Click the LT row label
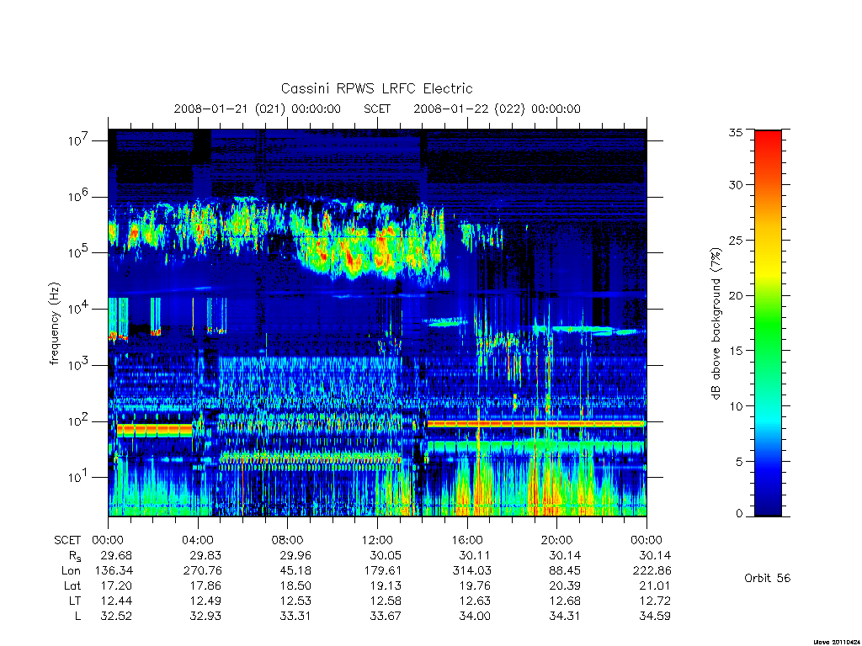 click(74, 601)
